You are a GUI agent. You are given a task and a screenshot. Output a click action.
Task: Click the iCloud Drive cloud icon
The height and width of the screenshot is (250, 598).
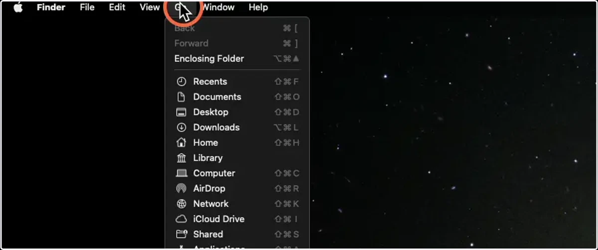[181, 219]
